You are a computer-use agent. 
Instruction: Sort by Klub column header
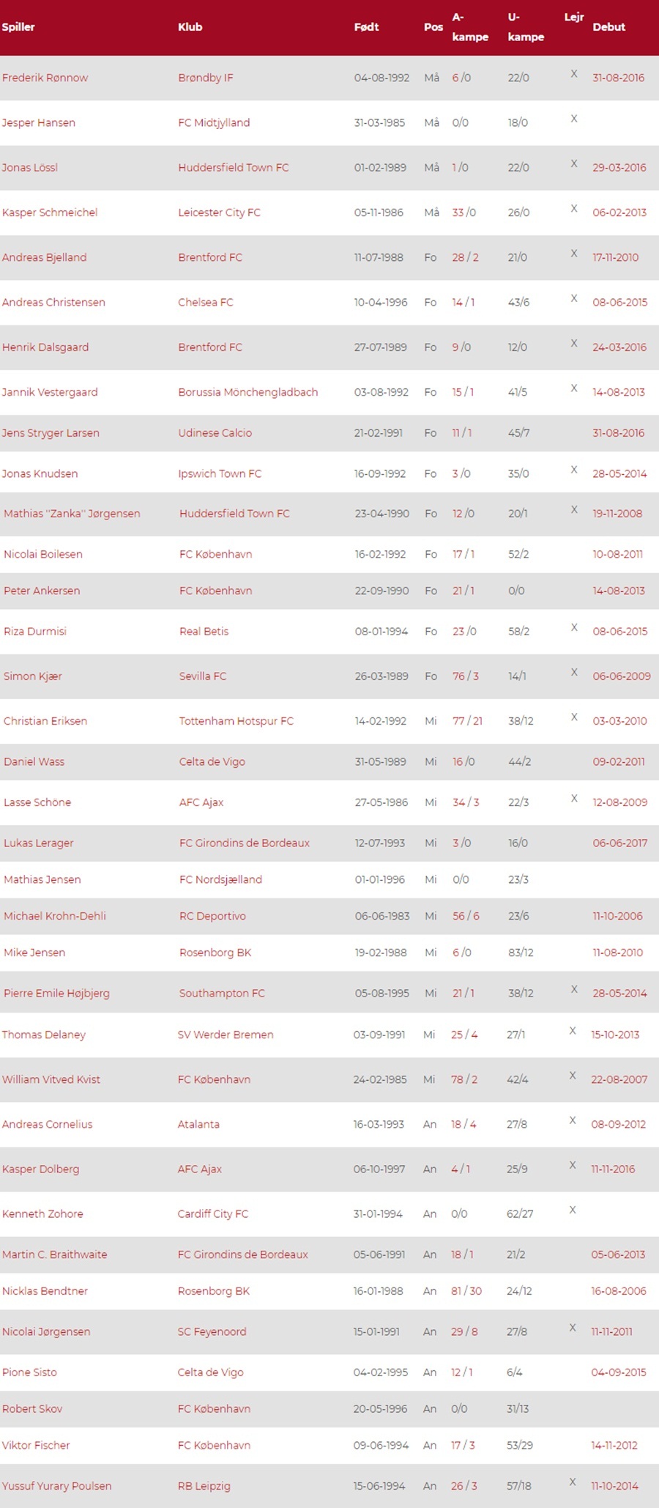point(190,27)
